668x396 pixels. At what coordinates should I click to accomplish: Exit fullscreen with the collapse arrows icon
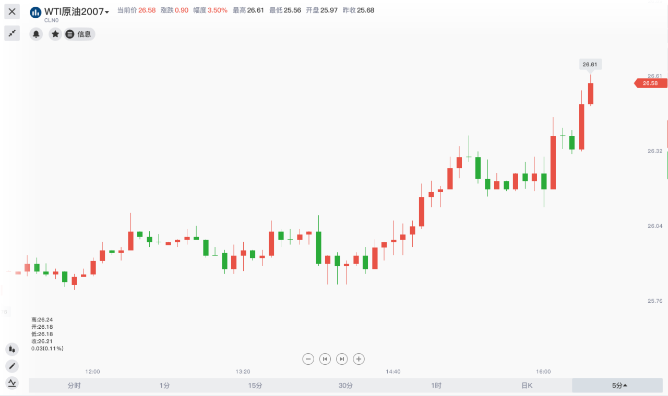click(x=12, y=33)
